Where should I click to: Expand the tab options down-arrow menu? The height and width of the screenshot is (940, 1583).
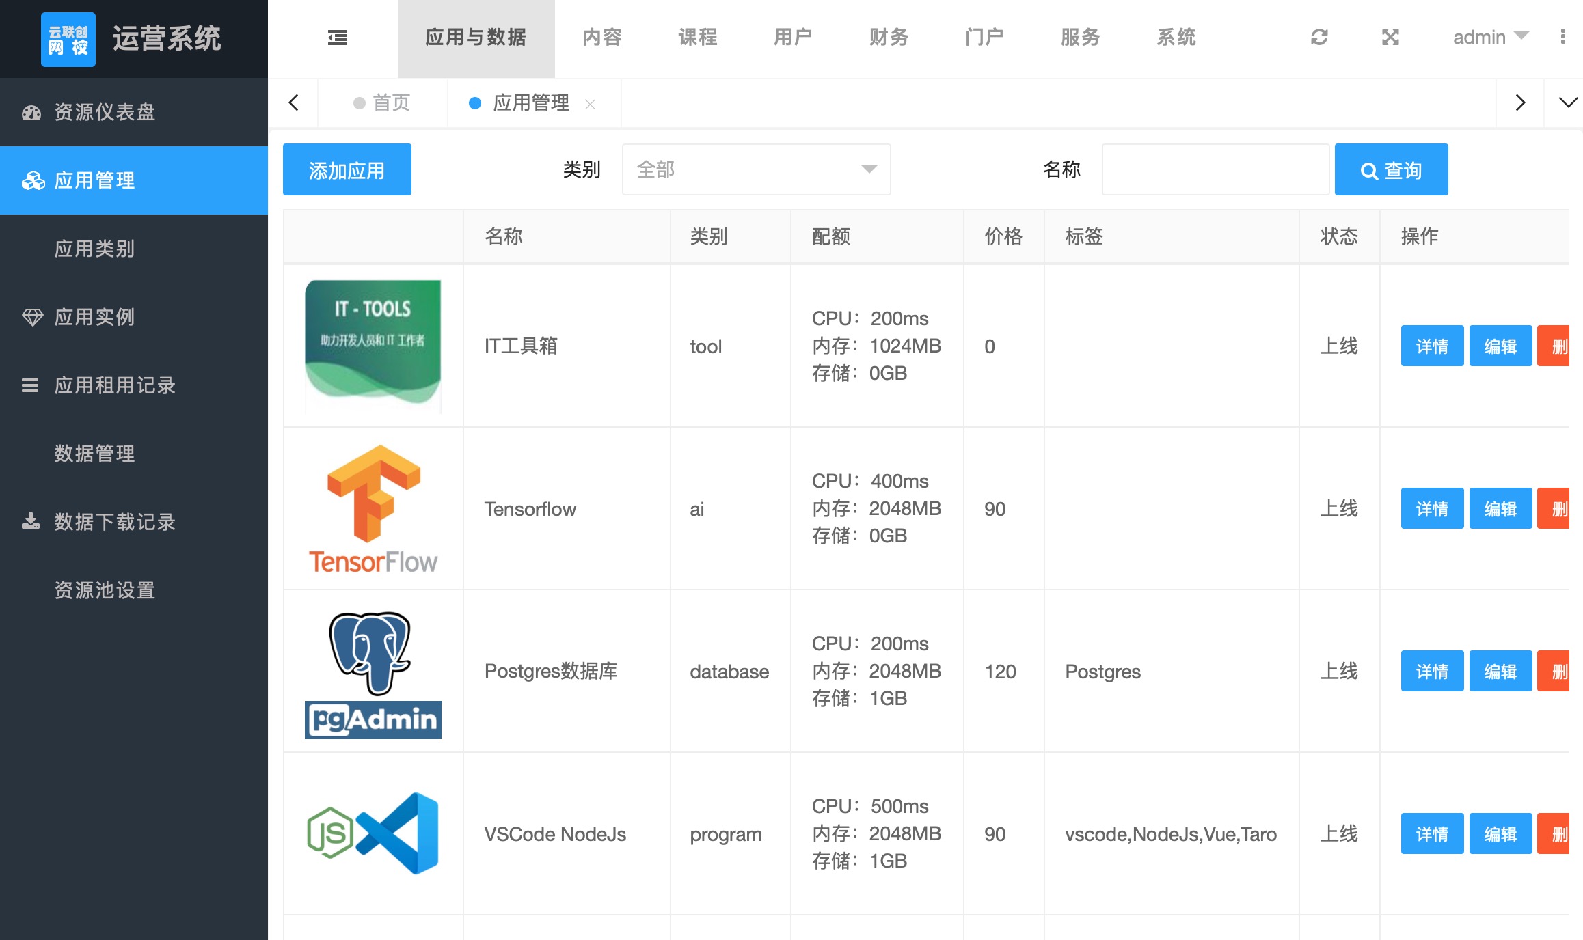click(1568, 102)
